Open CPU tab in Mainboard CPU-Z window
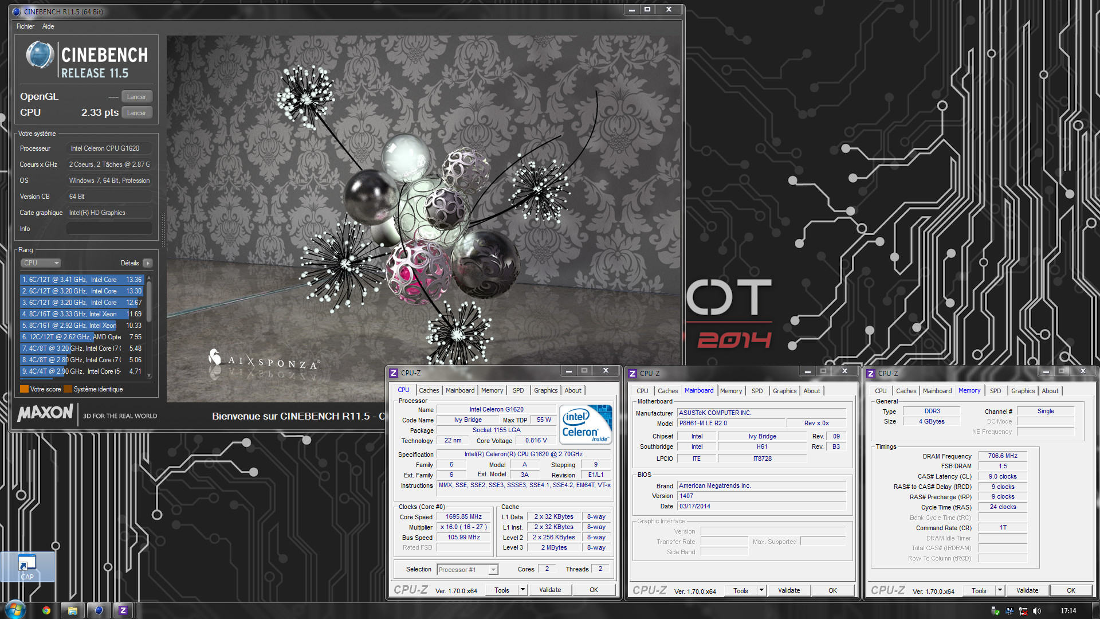Viewport: 1100px width, 619px height. pyautogui.click(x=642, y=391)
